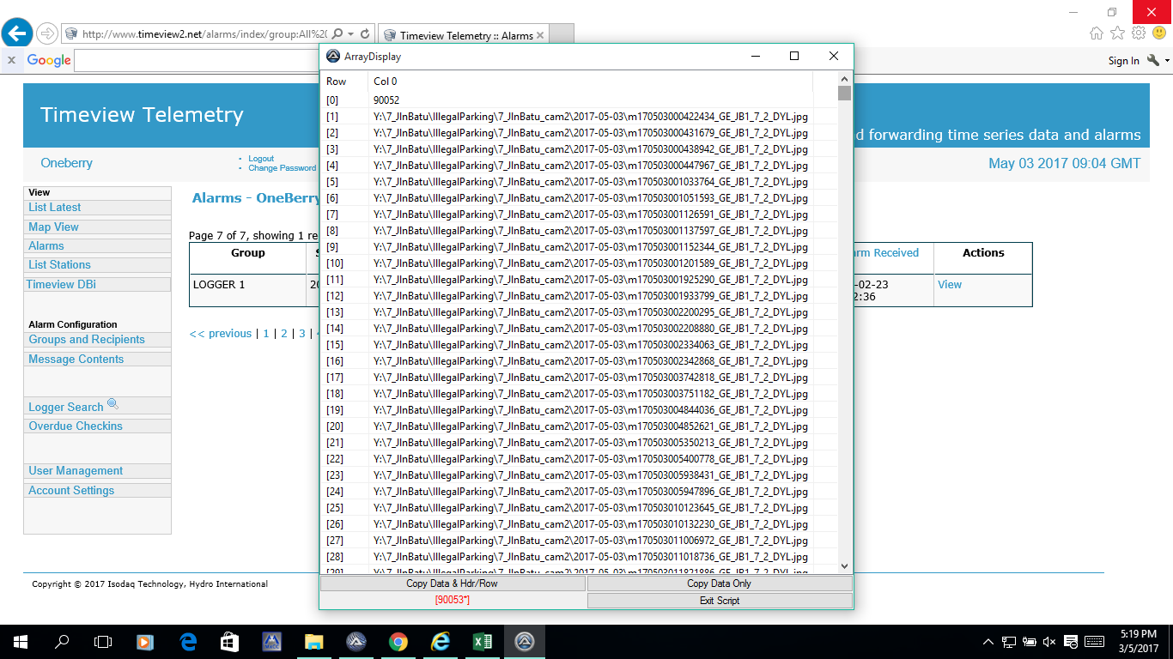The width and height of the screenshot is (1173, 659).
Task: Open User Management link
Action: pyautogui.click(x=76, y=470)
